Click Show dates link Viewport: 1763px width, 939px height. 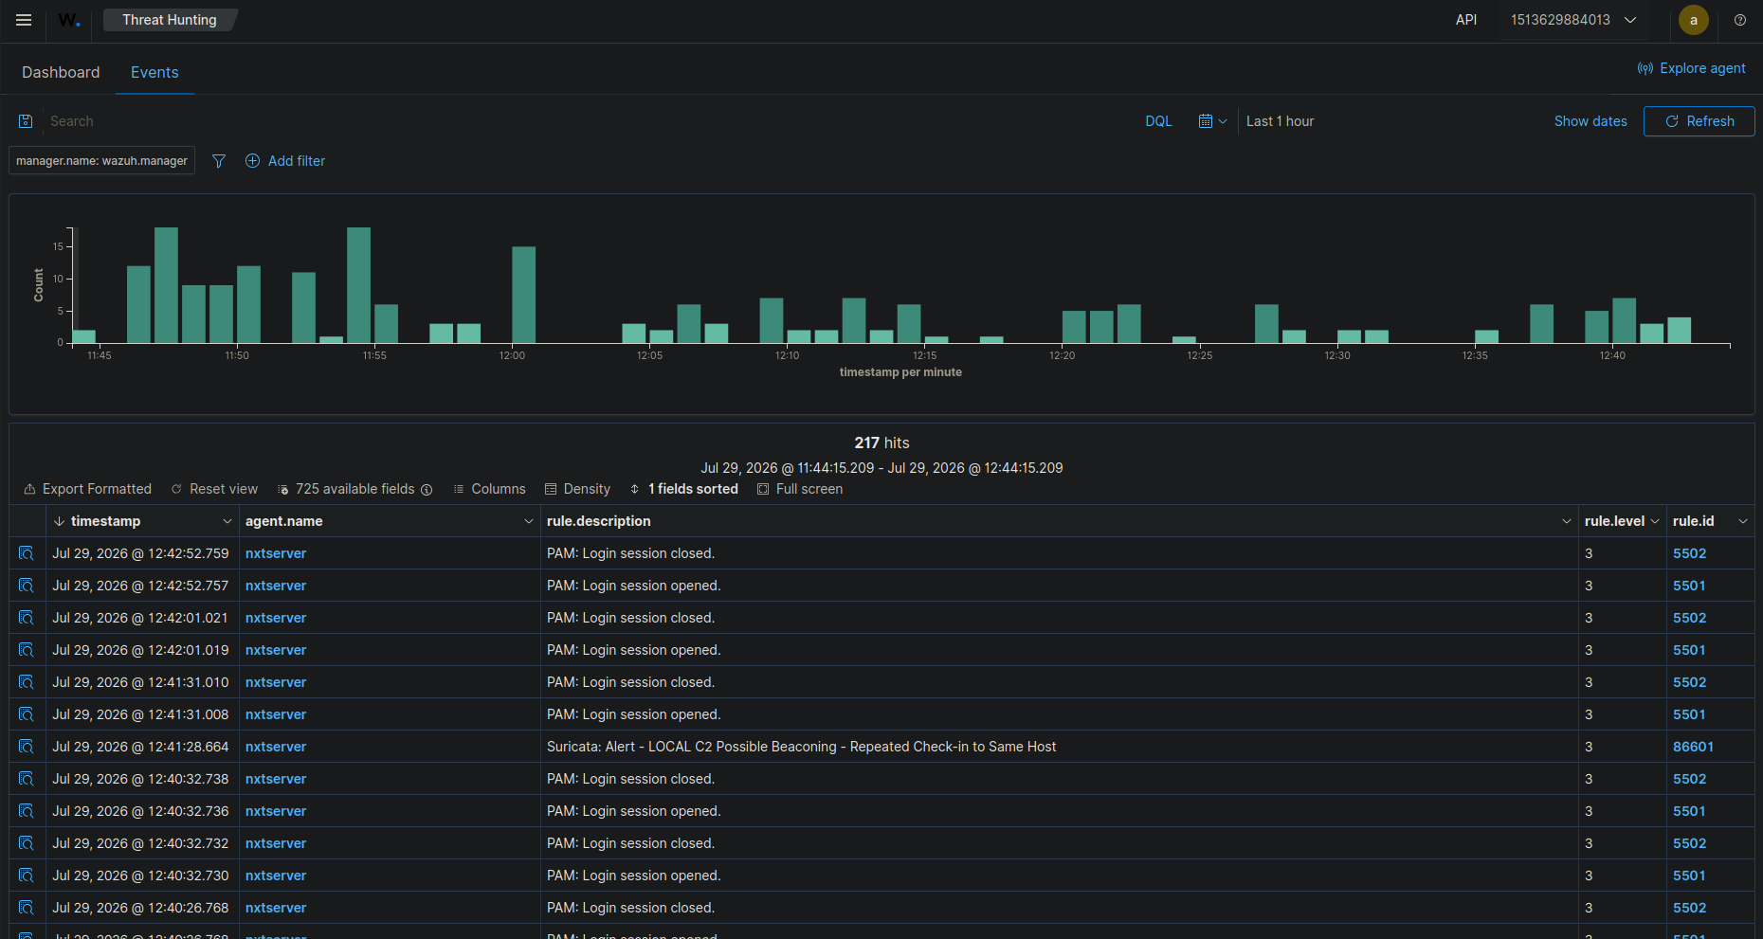1590,121
